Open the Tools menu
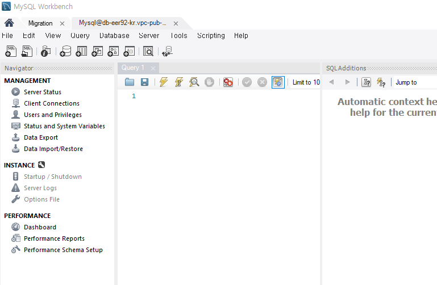 pos(178,36)
